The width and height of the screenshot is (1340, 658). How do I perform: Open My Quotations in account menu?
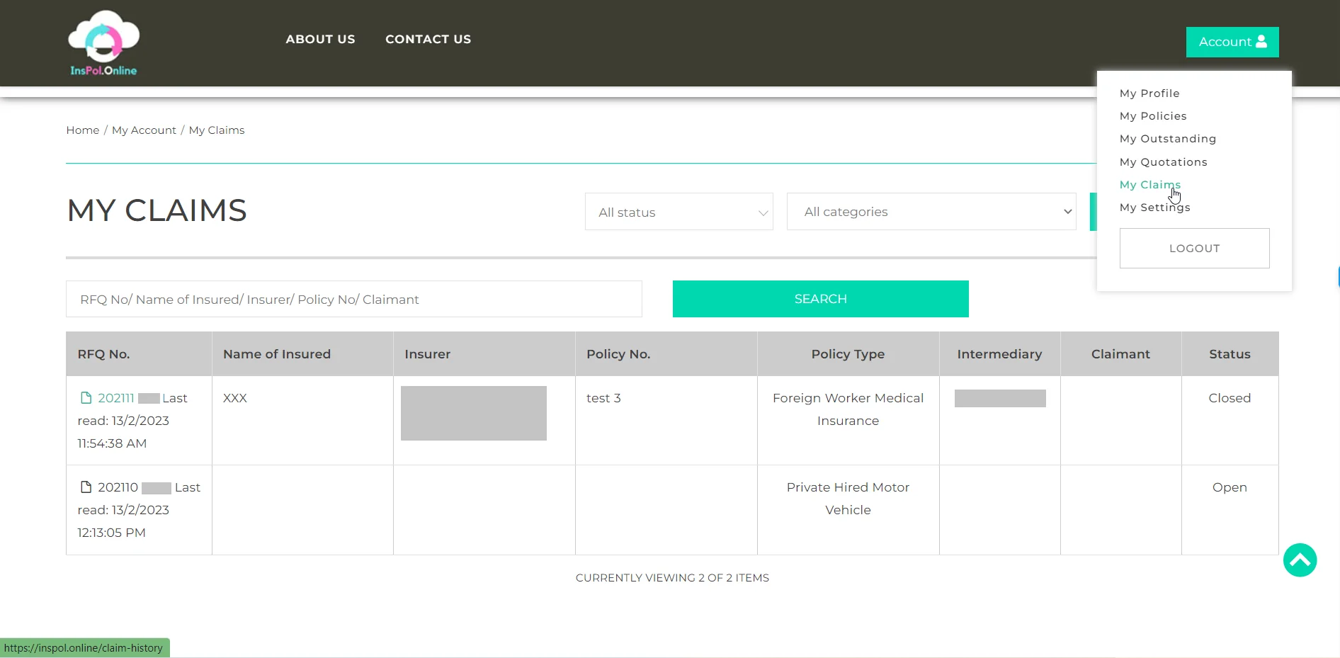tap(1164, 162)
